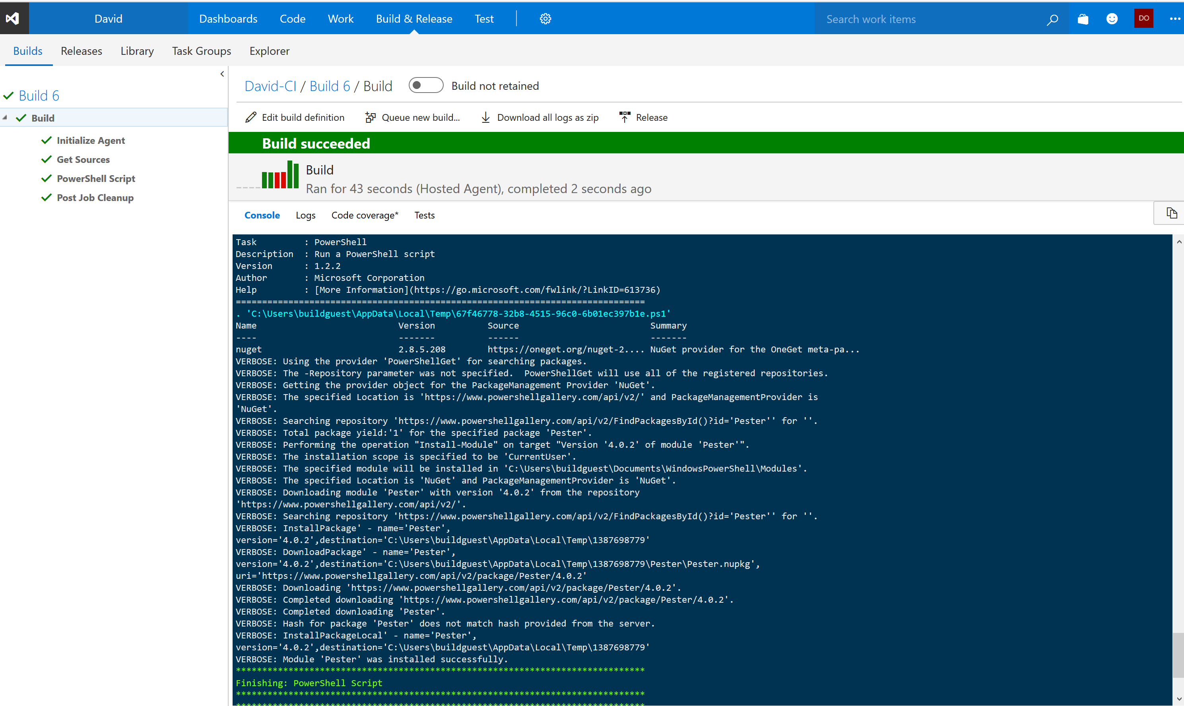Click the feedback smiley face icon
The height and width of the screenshot is (706, 1184).
click(1112, 19)
